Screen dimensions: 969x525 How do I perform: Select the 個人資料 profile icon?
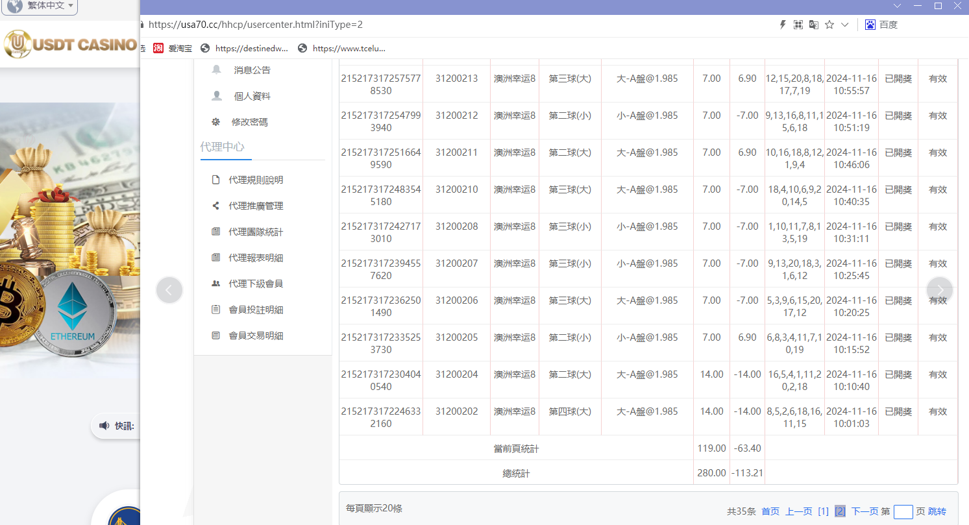(215, 95)
